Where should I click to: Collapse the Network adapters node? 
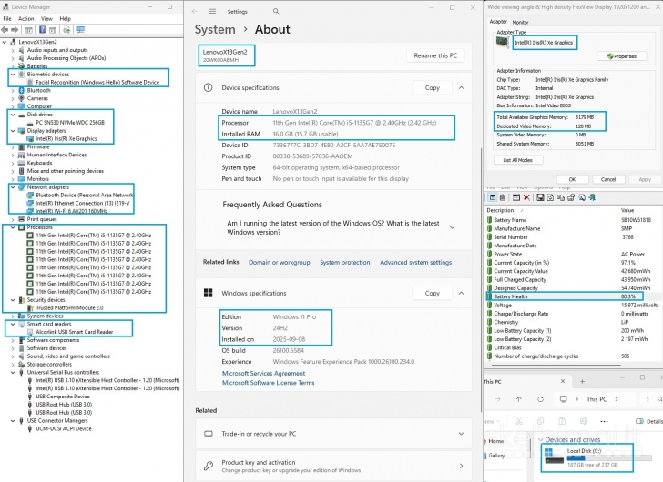tap(13, 187)
